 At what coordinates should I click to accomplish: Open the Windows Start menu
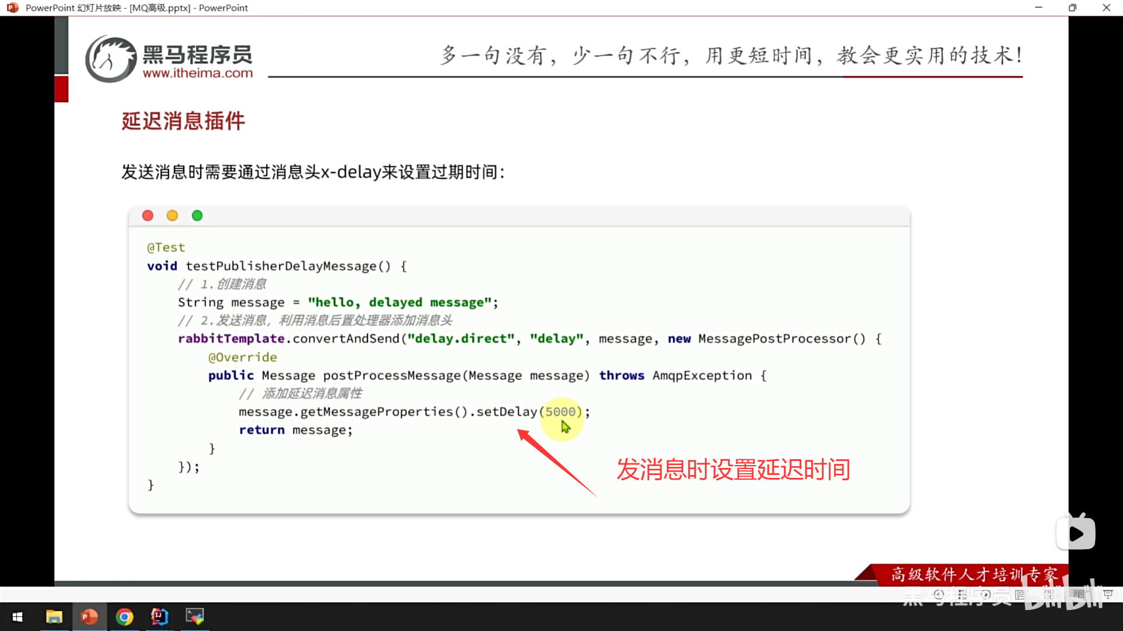pyautogui.click(x=18, y=616)
